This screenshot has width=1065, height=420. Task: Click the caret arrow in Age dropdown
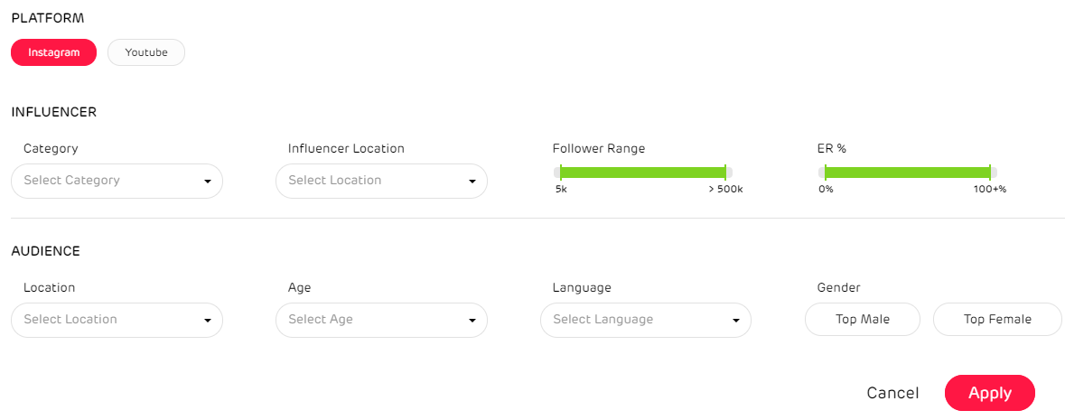coord(472,321)
